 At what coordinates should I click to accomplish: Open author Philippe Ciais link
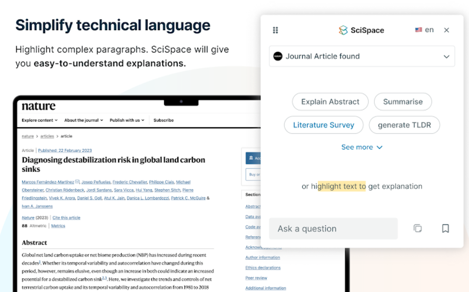[161, 182]
